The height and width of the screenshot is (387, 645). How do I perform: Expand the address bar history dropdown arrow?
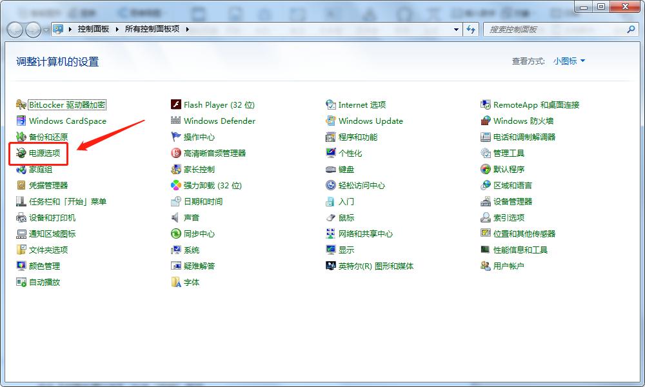456,29
